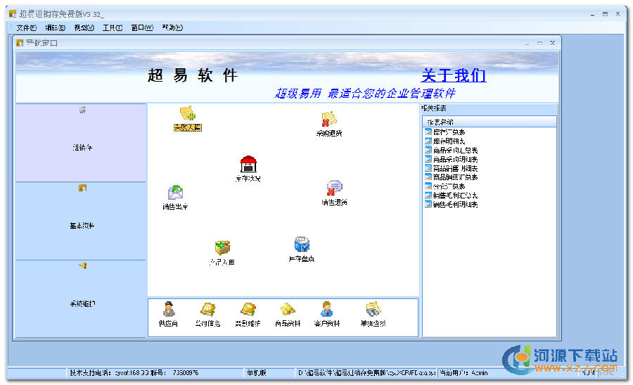Image resolution: width=633 pixels, height=385 pixels.
Task: Open the 文件 menu
Action: (26, 28)
